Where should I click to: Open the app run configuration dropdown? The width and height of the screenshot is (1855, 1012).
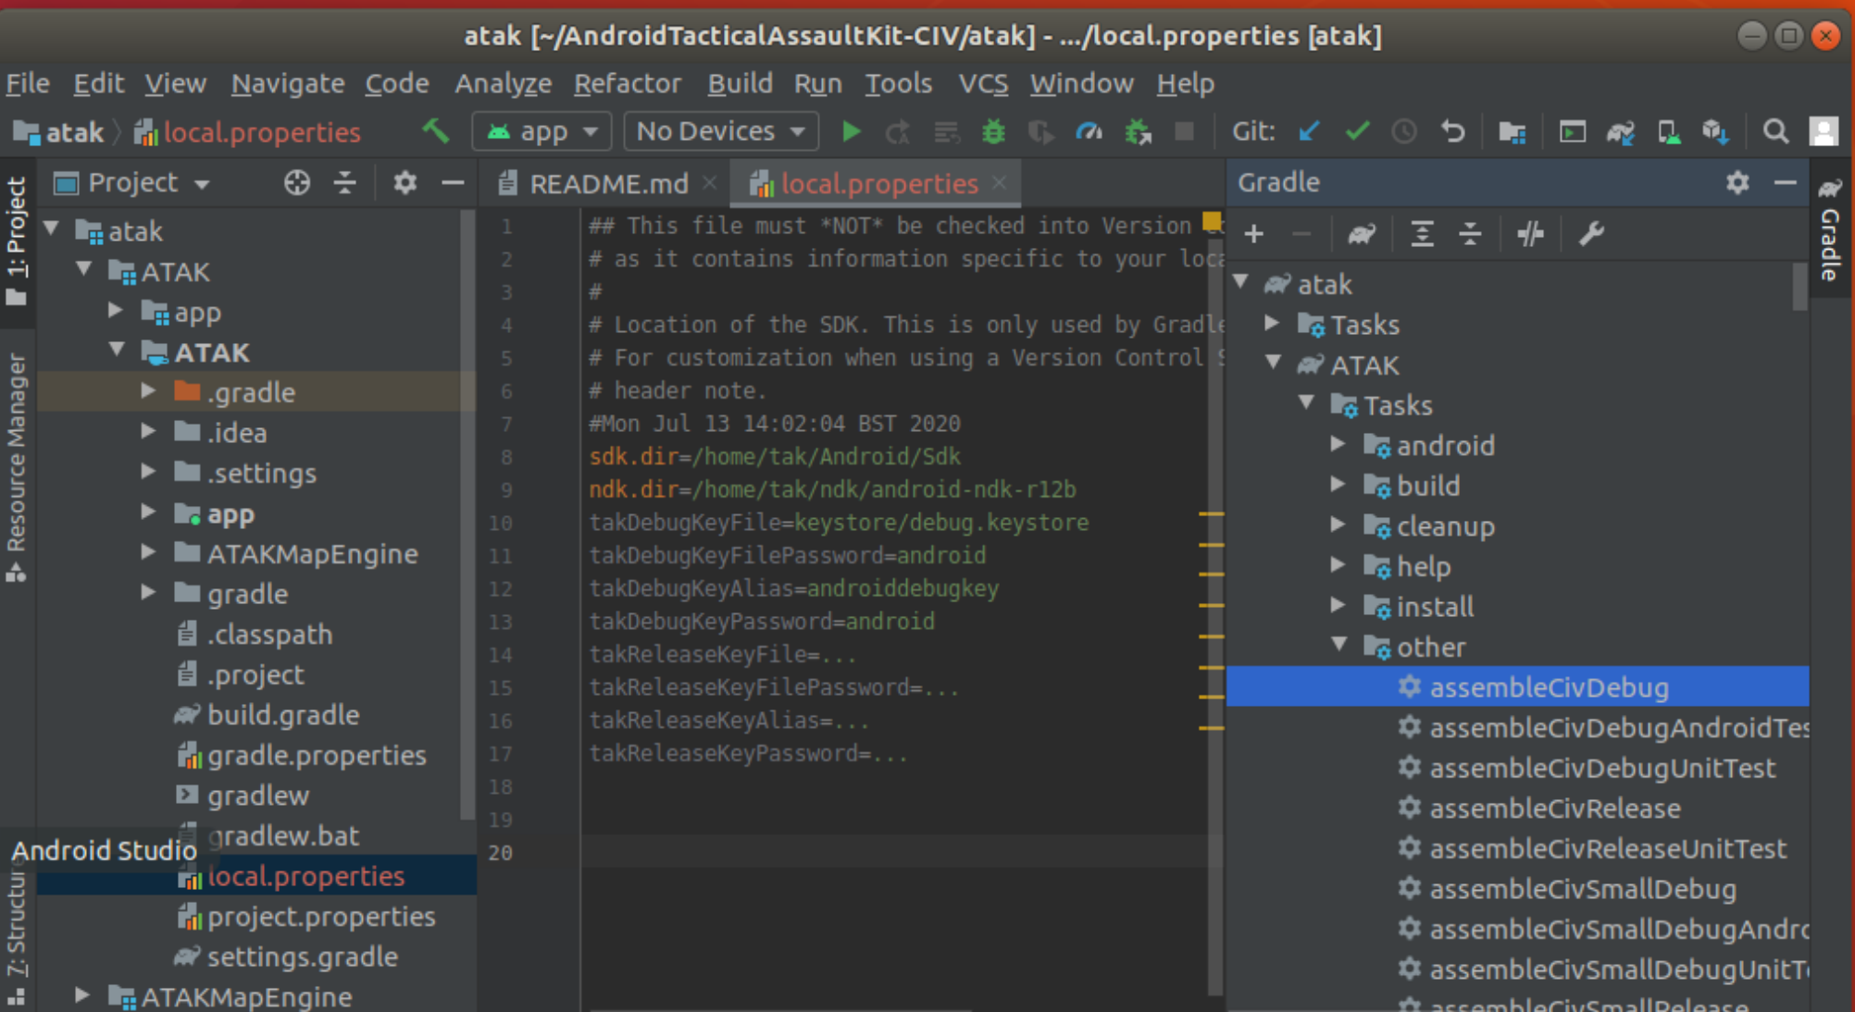tap(542, 131)
